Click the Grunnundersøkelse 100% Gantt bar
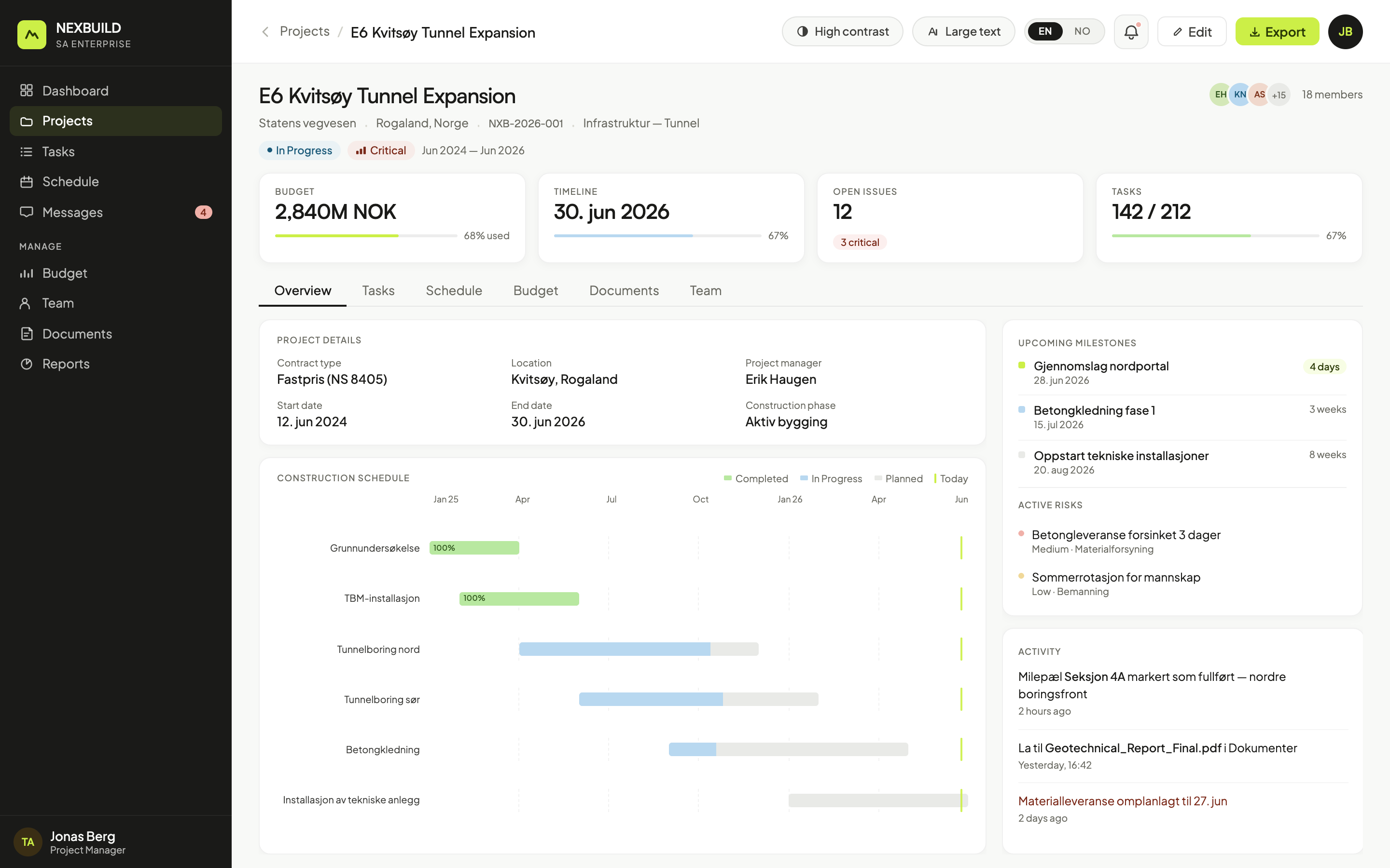The image size is (1390, 868). (x=474, y=548)
